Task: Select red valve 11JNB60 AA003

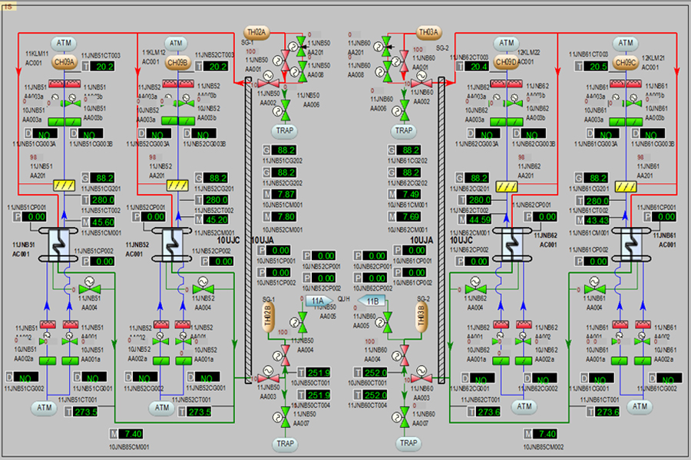Action: tap(422, 378)
